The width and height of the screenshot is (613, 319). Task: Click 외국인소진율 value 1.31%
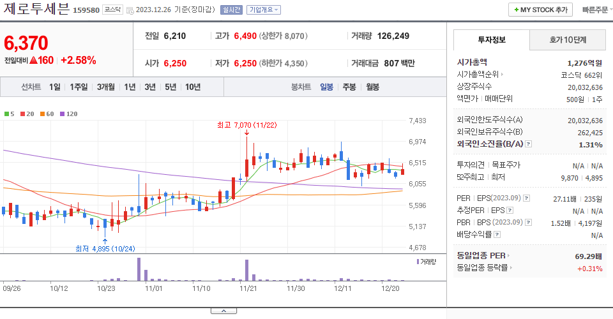(x=590, y=145)
